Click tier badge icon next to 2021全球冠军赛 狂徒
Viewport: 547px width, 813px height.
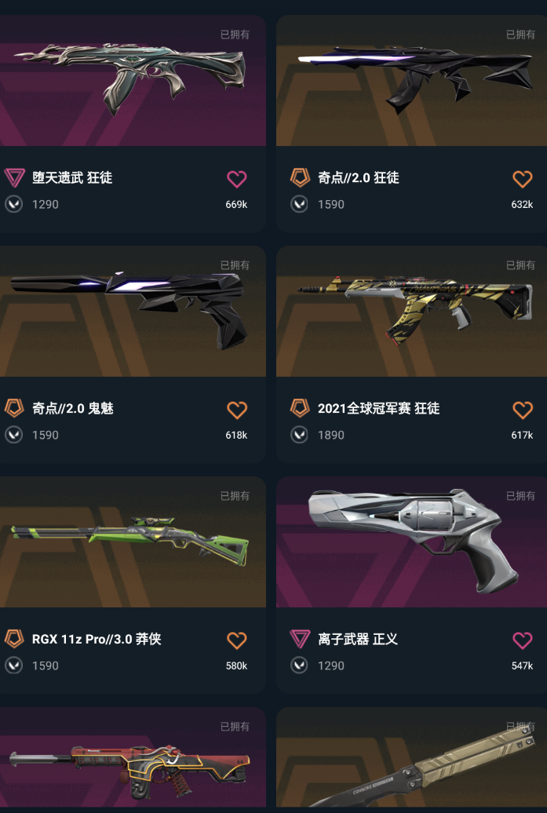300,409
